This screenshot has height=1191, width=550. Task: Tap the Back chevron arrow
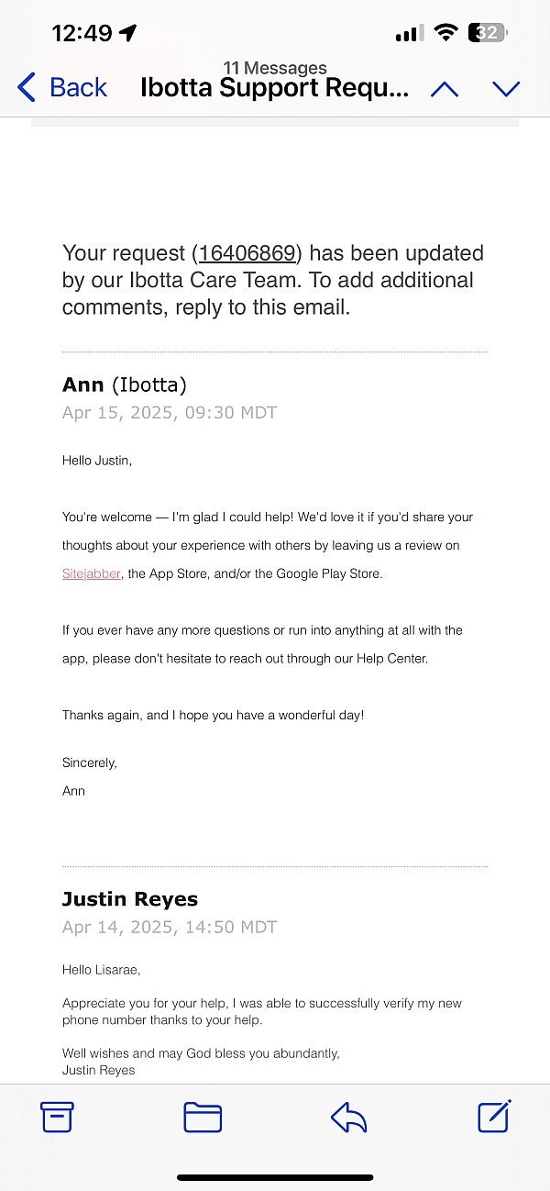click(27, 88)
